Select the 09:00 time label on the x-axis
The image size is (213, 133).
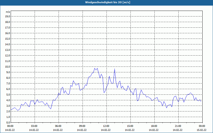click(x=82, y=126)
